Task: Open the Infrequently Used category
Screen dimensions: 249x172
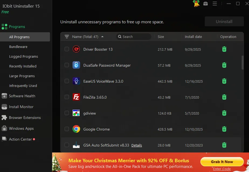Action: (23, 86)
